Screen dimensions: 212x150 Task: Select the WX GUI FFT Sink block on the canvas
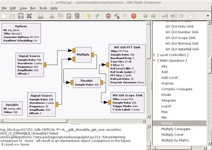click(127, 65)
